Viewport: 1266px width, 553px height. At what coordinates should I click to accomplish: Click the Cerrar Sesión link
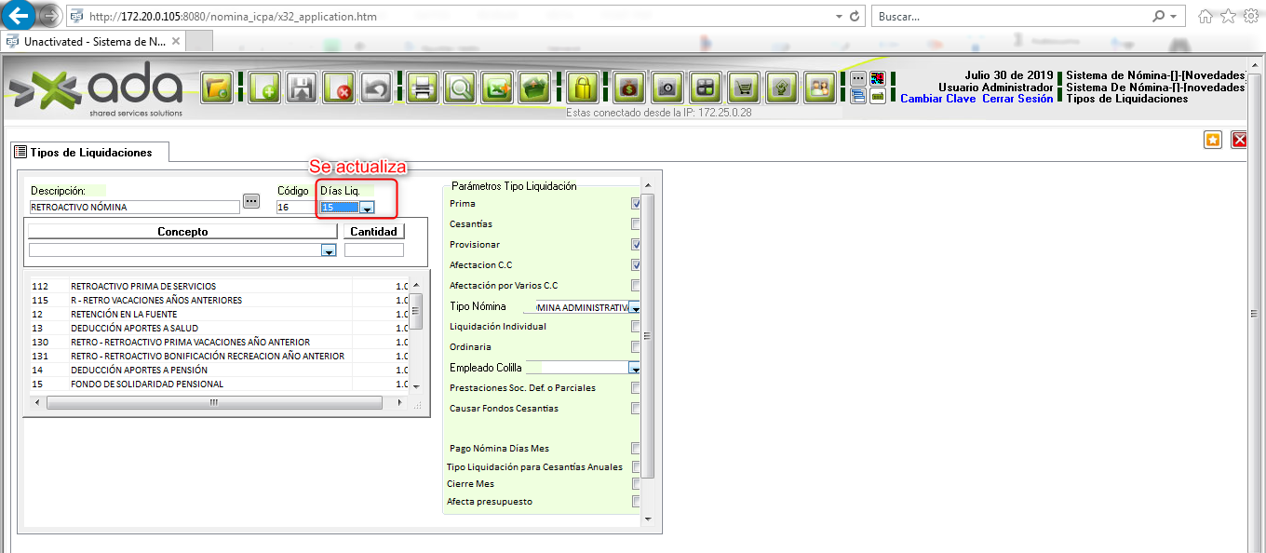[x=1017, y=99]
